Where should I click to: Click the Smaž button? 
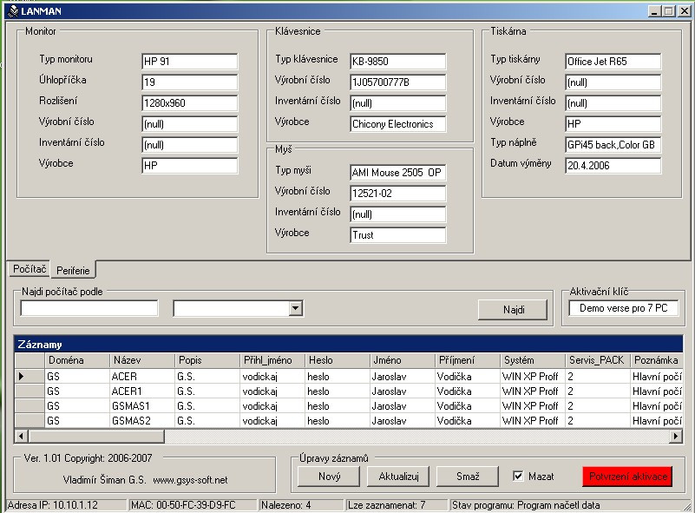tap(468, 477)
